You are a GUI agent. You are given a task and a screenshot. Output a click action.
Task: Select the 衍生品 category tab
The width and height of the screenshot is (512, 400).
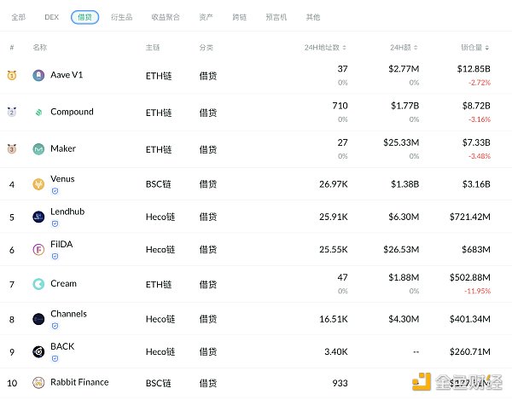pos(123,17)
